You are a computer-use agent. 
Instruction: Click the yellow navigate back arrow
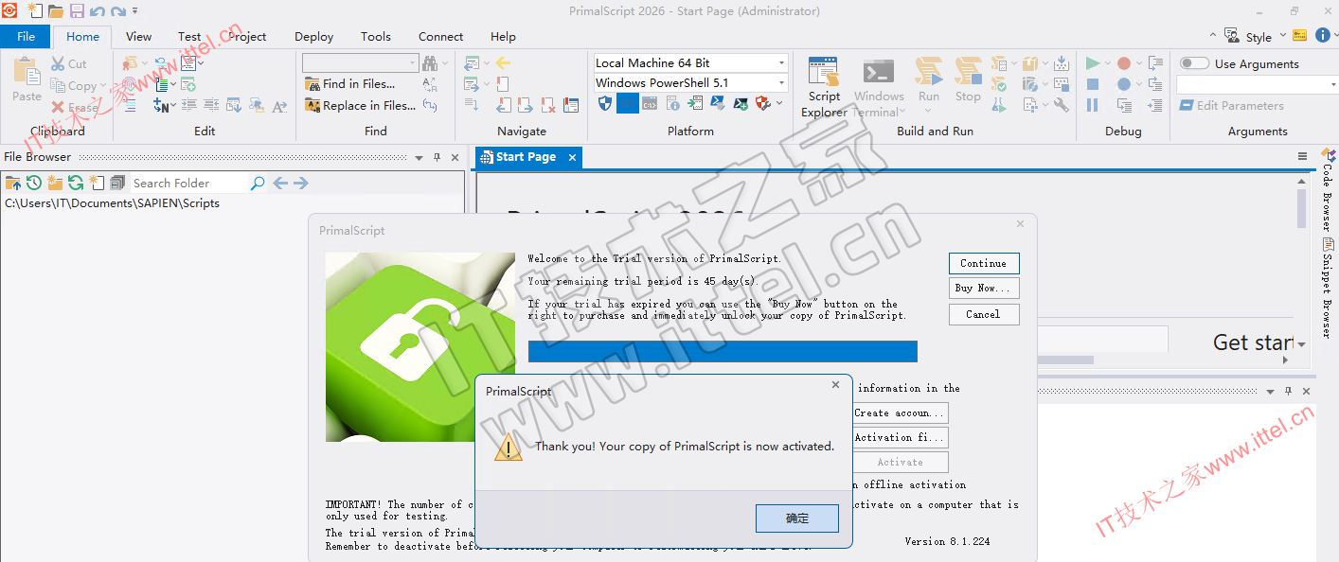503,63
